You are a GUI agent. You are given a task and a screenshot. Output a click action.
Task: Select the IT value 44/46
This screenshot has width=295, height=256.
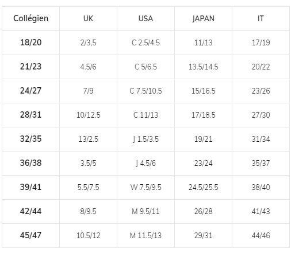[260, 235]
